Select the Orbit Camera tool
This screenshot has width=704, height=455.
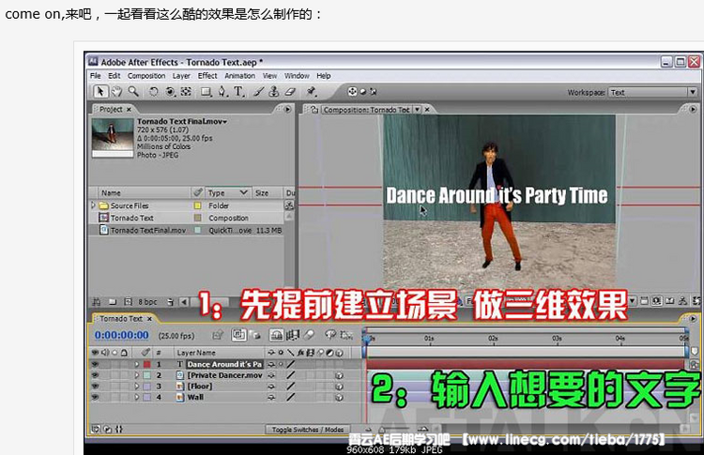click(170, 92)
